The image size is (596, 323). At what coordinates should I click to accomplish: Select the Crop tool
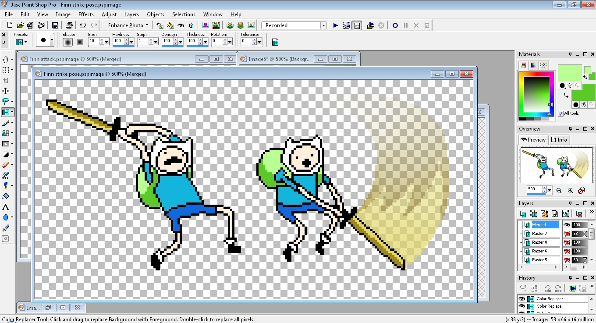click(x=6, y=80)
